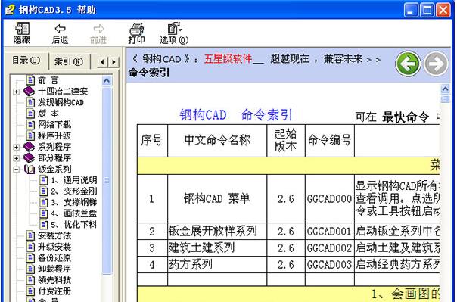457x302 pixels.
Task: Click the 后退 (Back) toolbar arrow
Action: (60, 29)
